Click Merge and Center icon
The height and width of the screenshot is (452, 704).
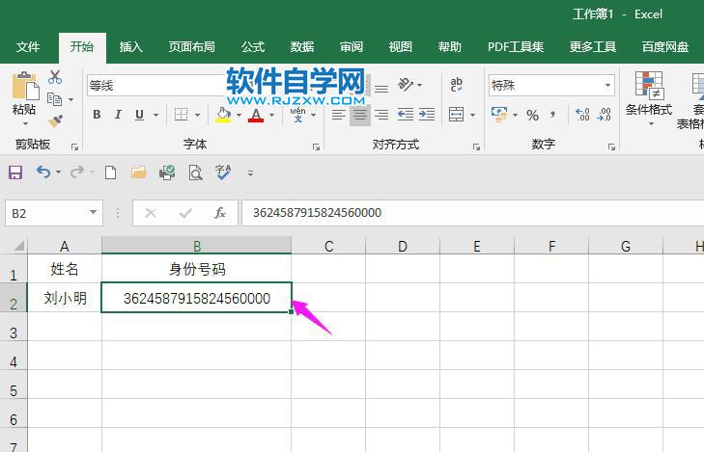coord(456,115)
